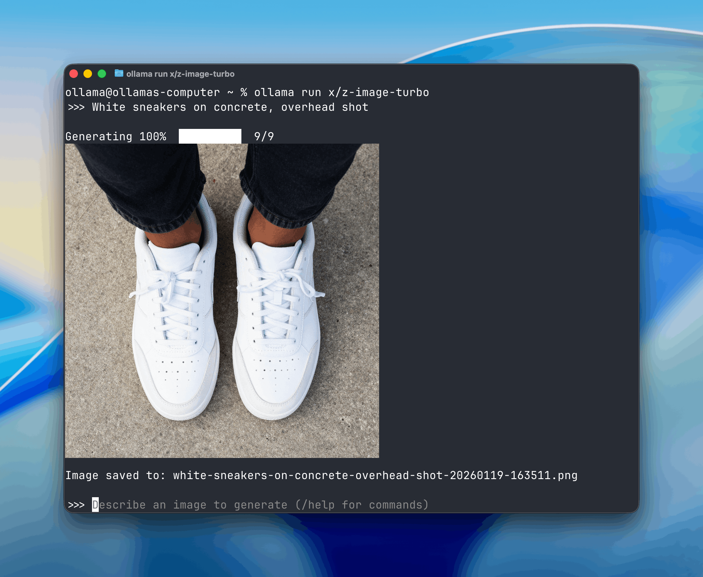
Task: Click the 'ollama@ollamas-computer' hostname text
Action: tap(142, 92)
